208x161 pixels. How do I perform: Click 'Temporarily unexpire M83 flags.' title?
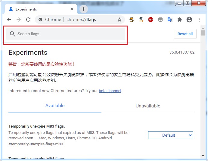click(x=37, y=126)
